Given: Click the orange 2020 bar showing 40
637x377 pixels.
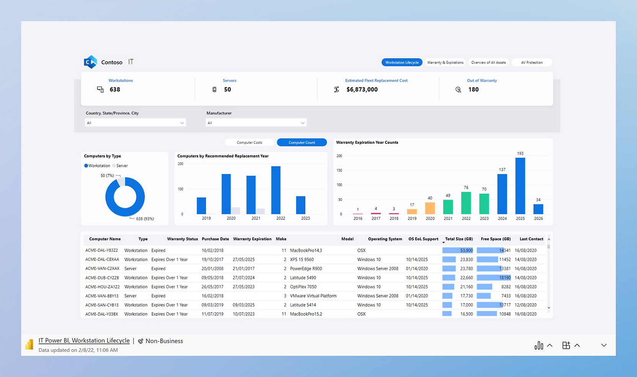Looking at the screenshot, I should click(430, 208).
